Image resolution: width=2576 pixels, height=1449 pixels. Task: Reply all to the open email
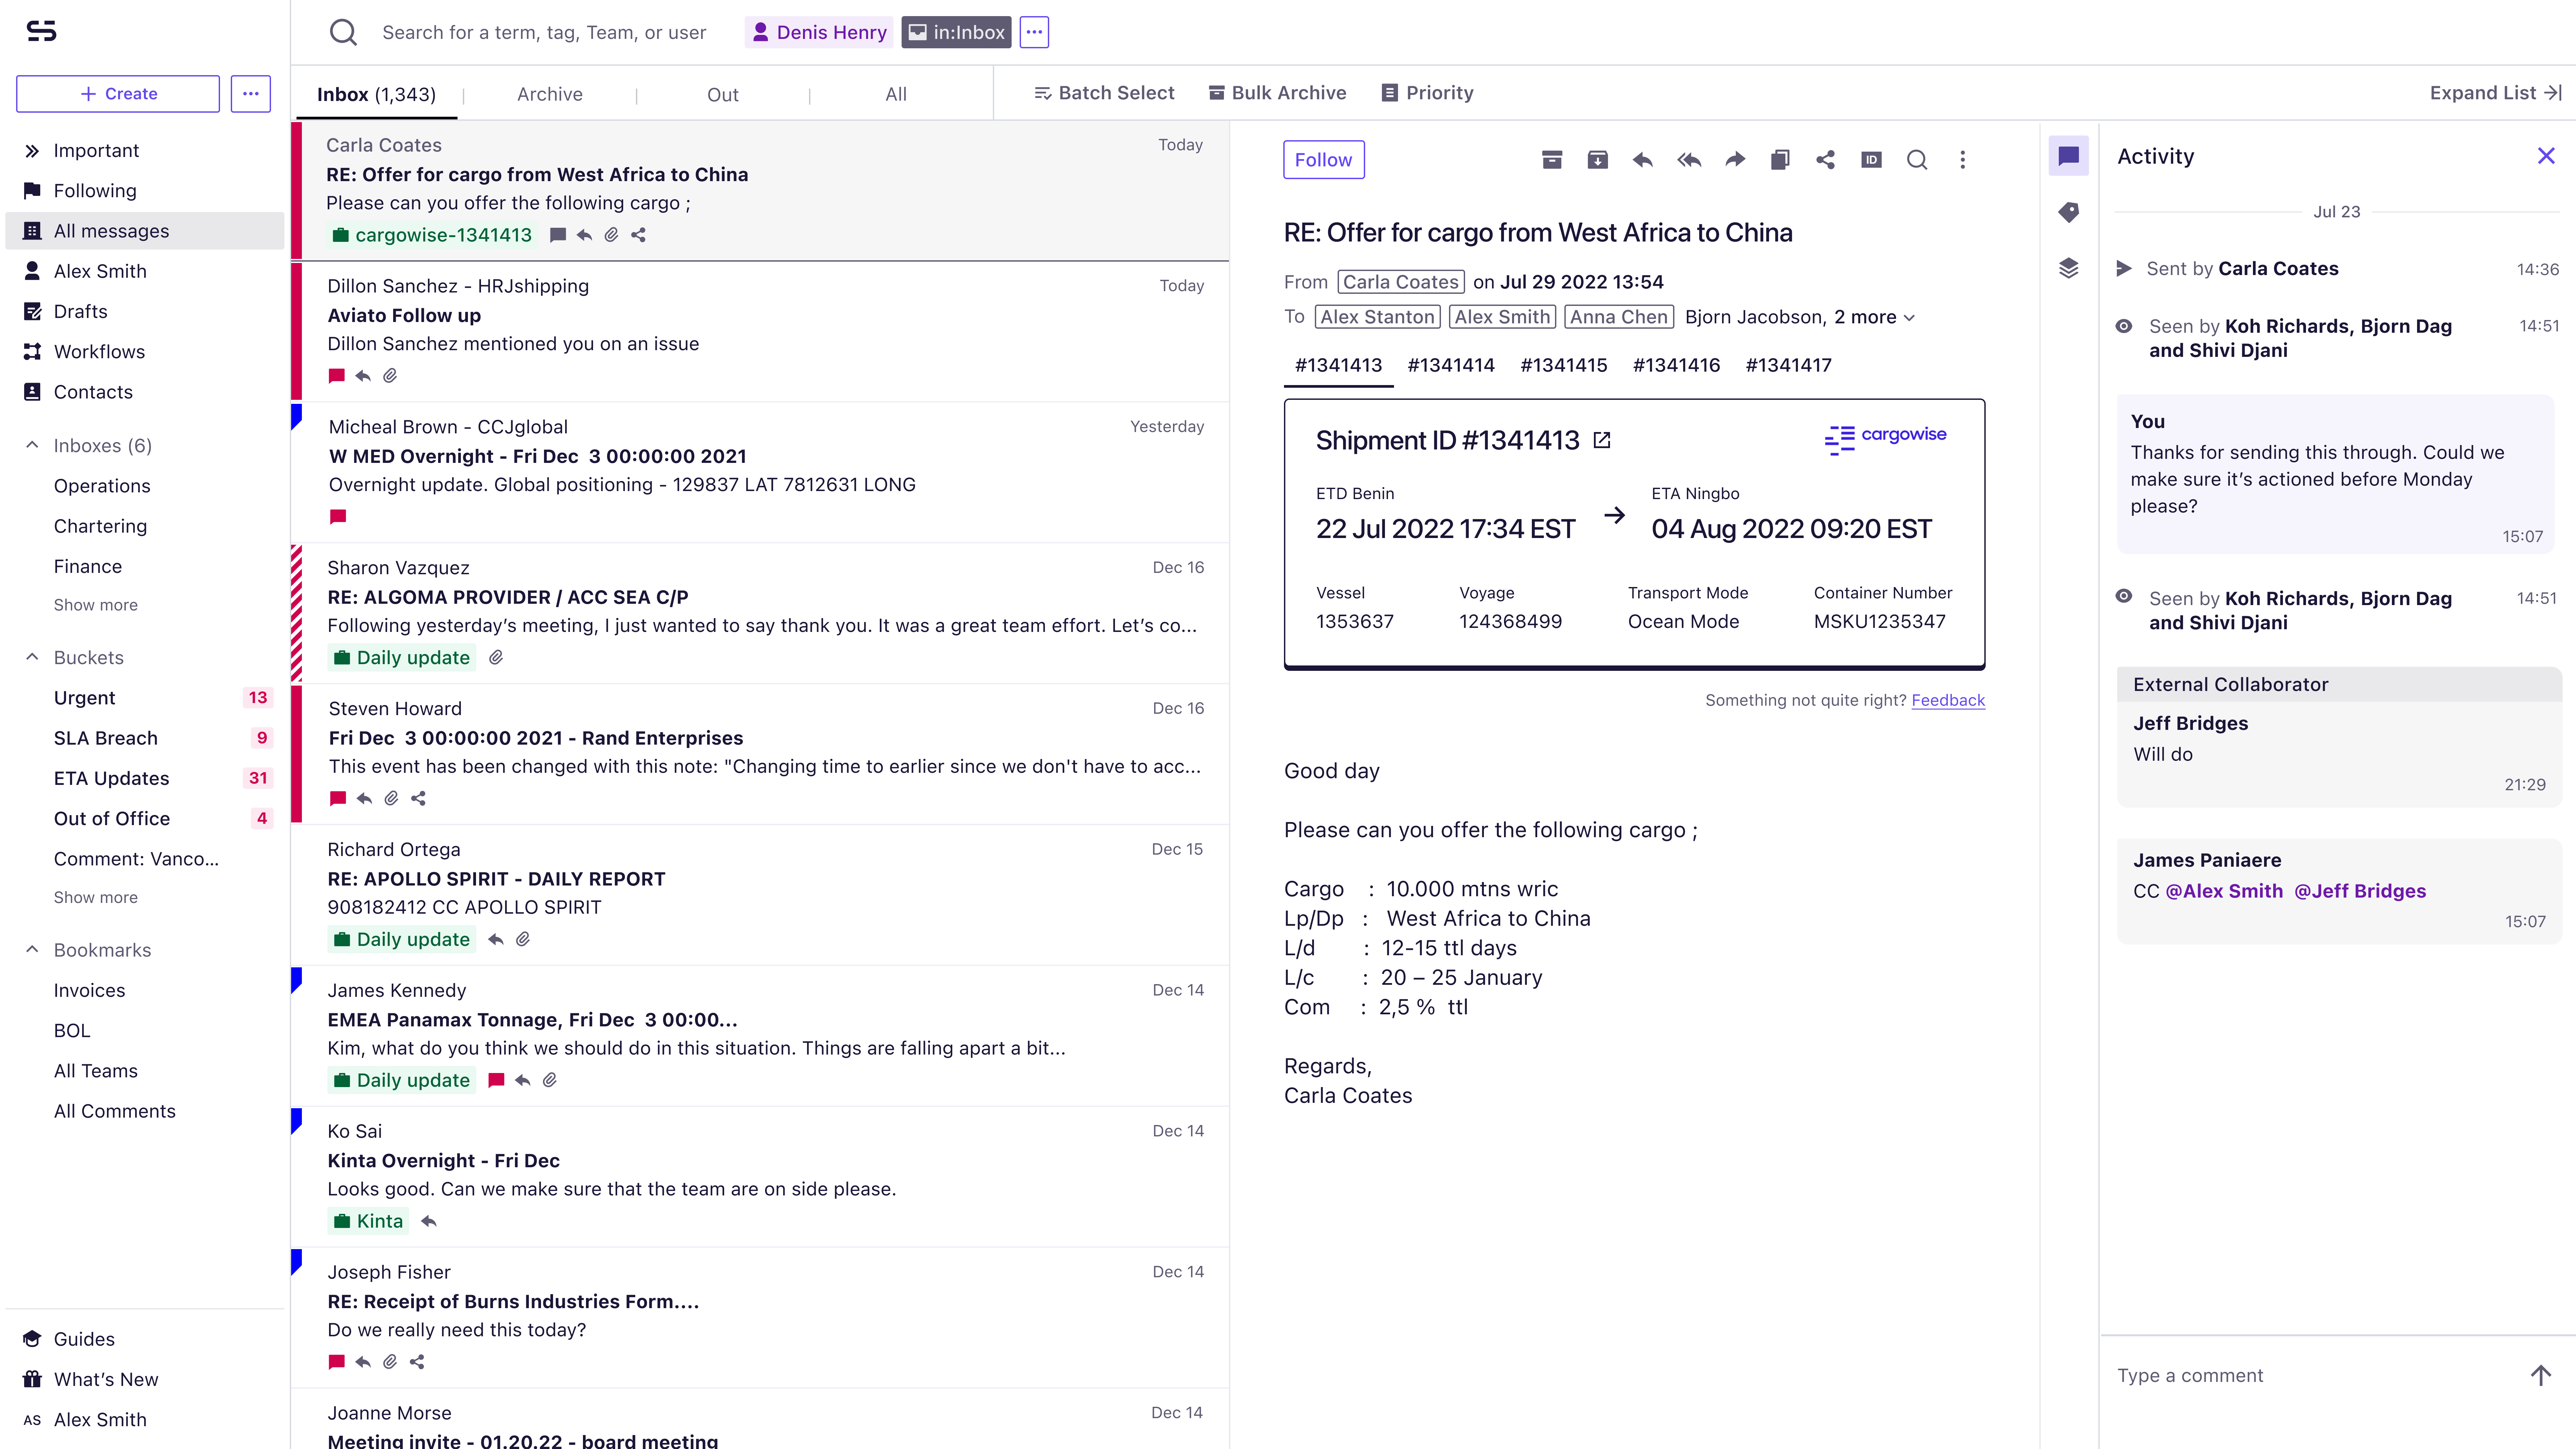[x=1689, y=160]
